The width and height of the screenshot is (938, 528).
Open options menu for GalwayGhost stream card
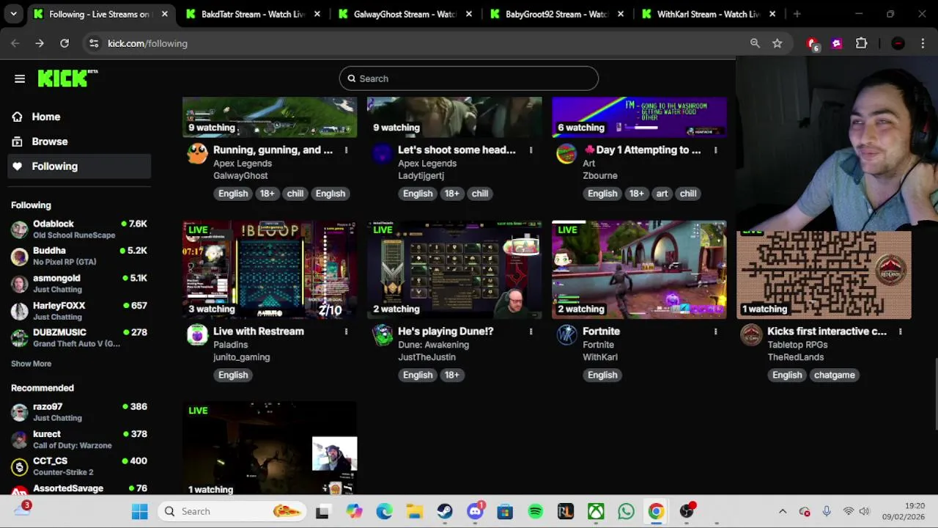346,150
